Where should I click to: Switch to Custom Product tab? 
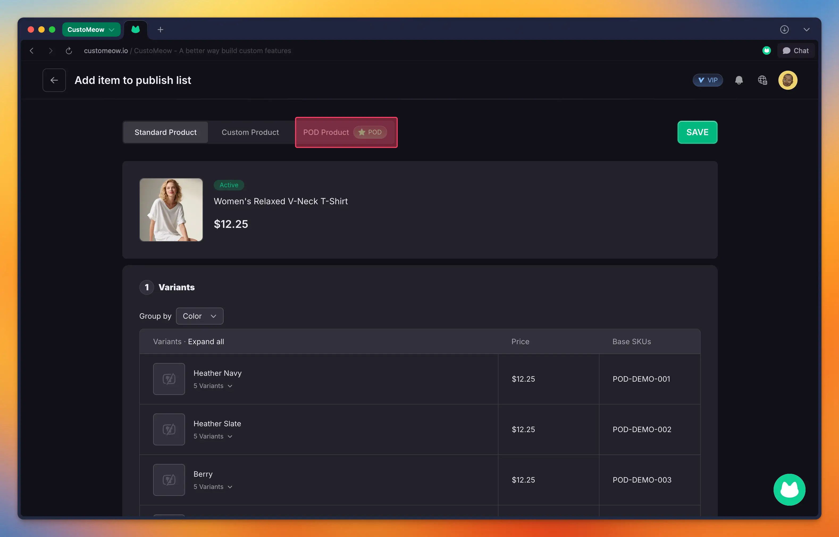click(x=250, y=133)
